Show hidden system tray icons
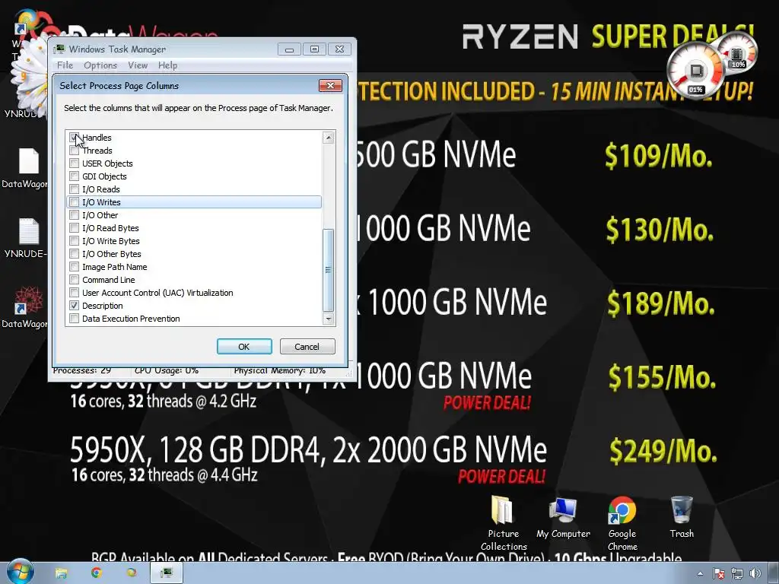 tap(700, 574)
